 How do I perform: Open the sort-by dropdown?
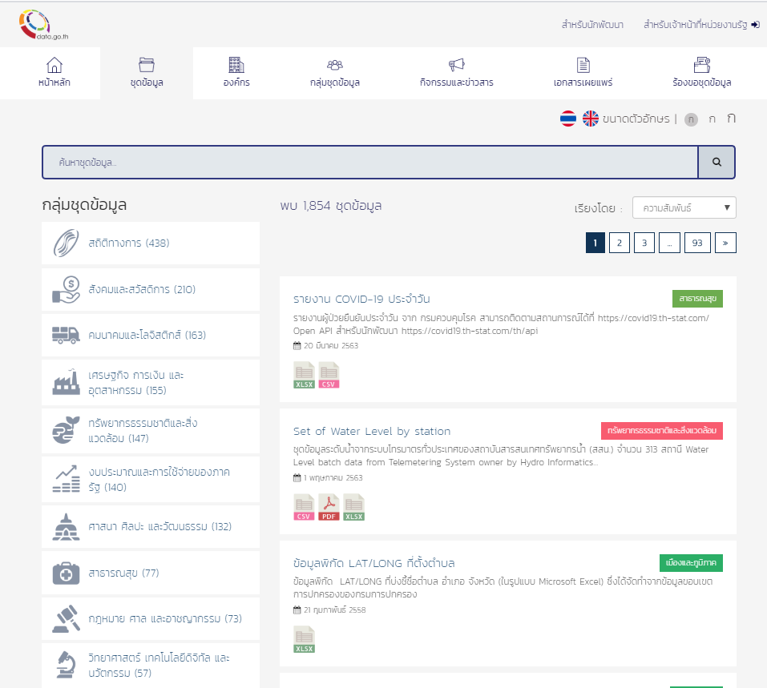(684, 208)
